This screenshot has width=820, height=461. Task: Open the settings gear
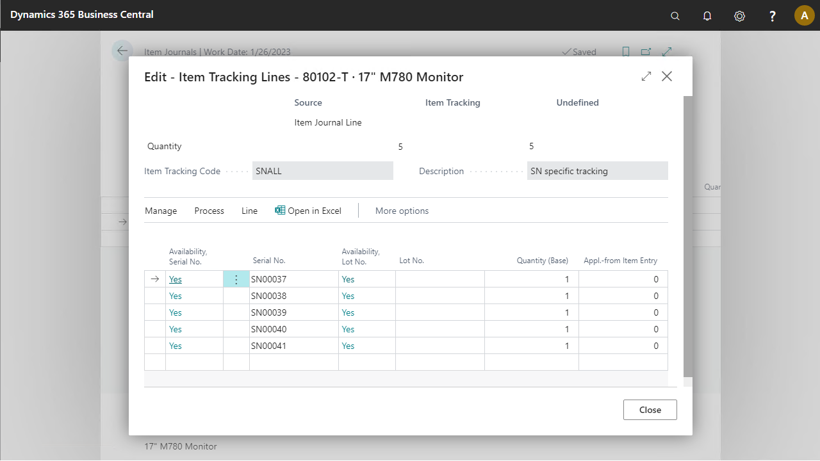click(739, 16)
